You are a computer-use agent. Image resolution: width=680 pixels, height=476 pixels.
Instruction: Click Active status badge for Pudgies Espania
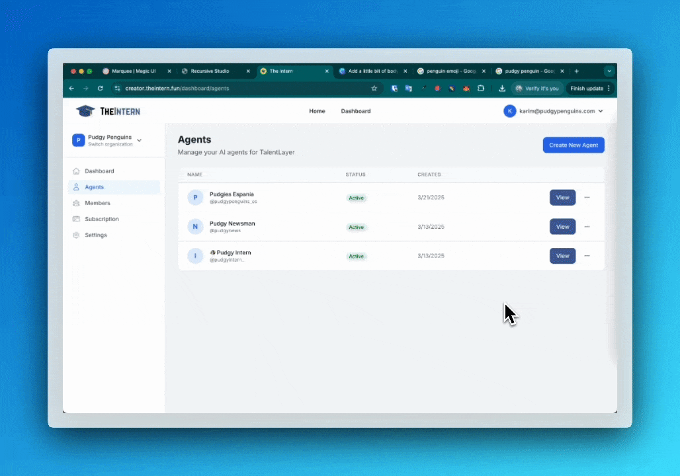[357, 198]
